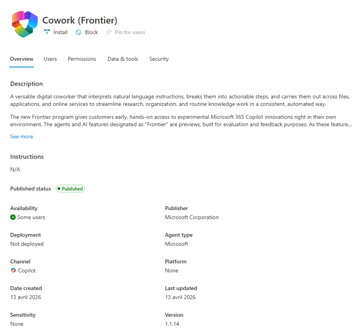The width and height of the screenshot is (354, 332).
Task: Click the Block circle icon
Action: (x=78, y=32)
